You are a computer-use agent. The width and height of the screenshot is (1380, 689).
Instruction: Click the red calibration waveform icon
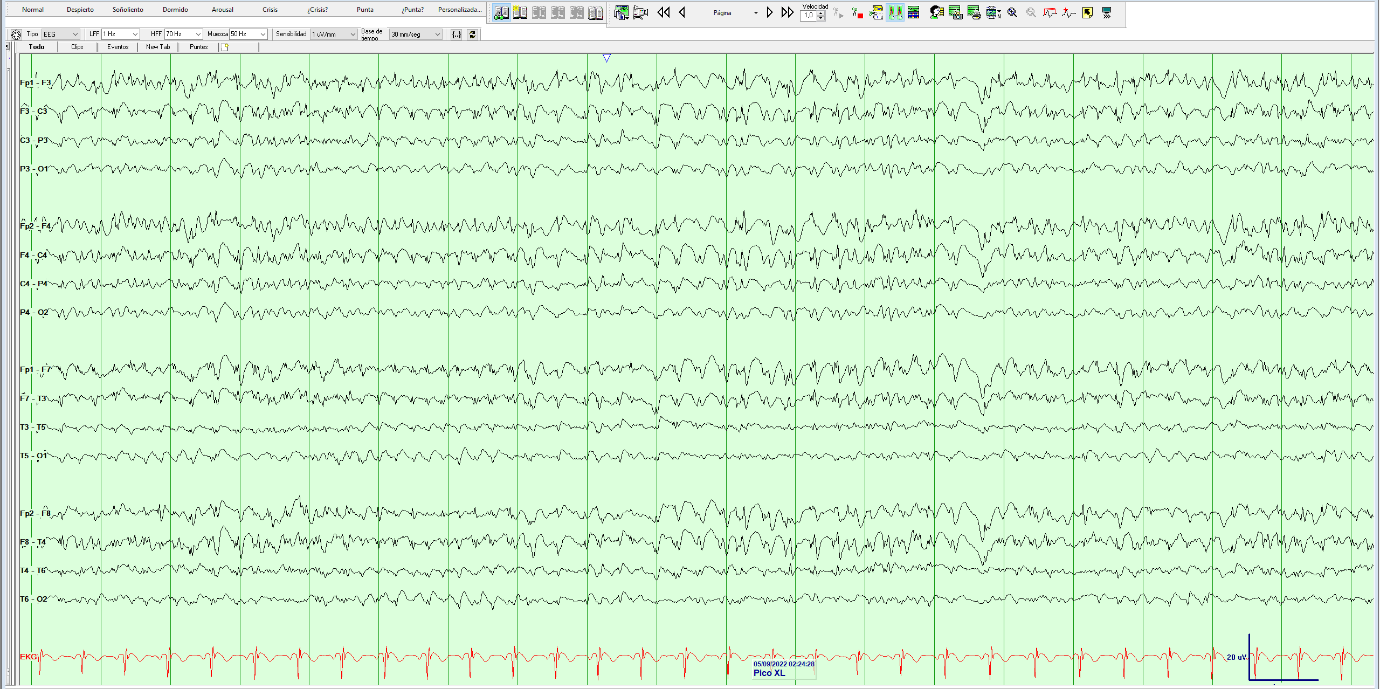coord(1050,12)
